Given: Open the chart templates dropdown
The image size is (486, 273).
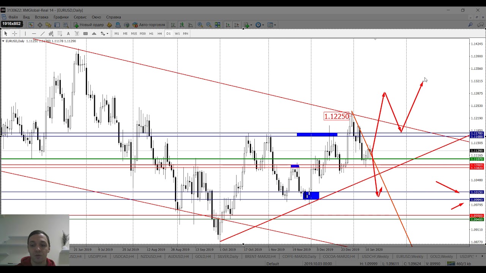Looking at the screenshot, I should point(271,25).
